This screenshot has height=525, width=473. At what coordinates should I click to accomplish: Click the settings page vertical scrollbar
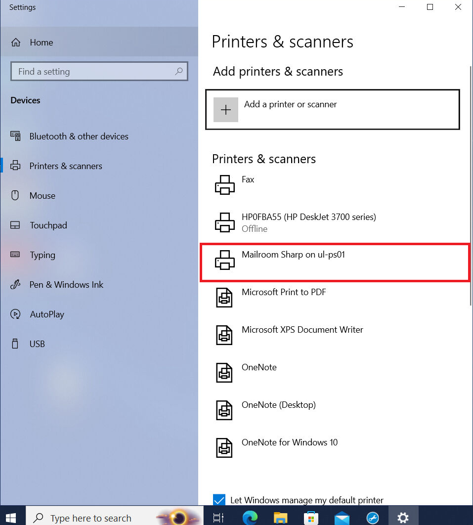click(x=471, y=186)
